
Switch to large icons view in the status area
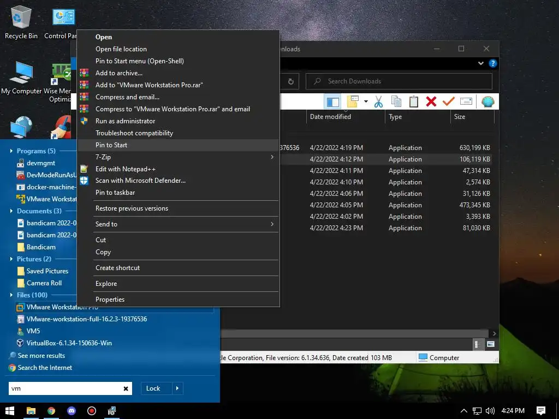(491, 344)
